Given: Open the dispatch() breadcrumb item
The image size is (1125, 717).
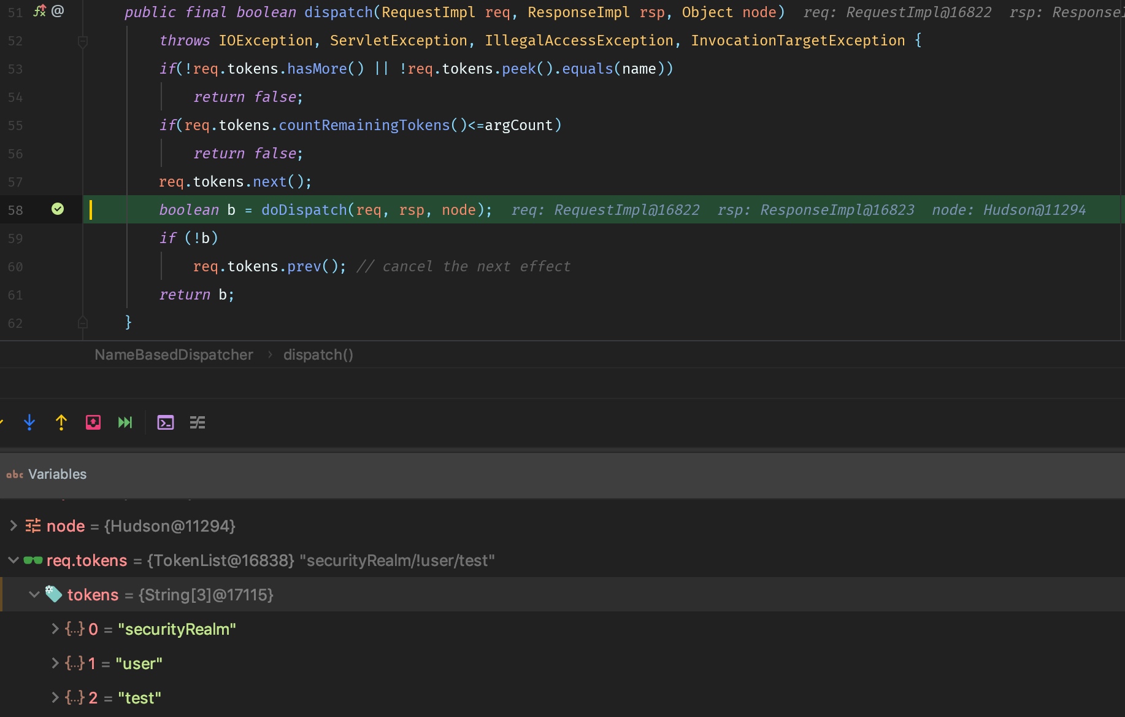Looking at the screenshot, I should [318, 355].
